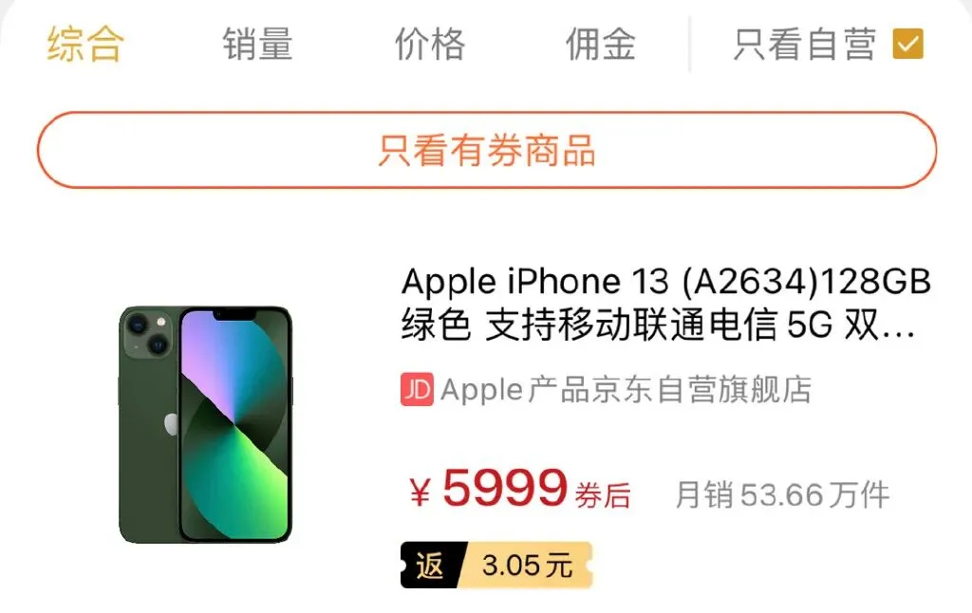Click the 月销 53.66万件 sales text
Screen dimensions: 972x613
(x=782, y=494)
